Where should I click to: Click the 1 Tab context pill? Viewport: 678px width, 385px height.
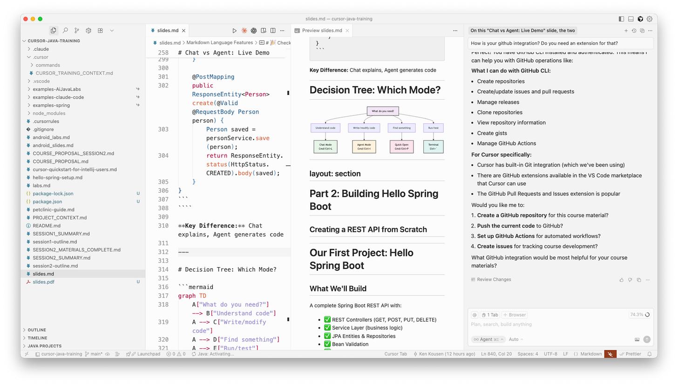(x=489, y=315)
